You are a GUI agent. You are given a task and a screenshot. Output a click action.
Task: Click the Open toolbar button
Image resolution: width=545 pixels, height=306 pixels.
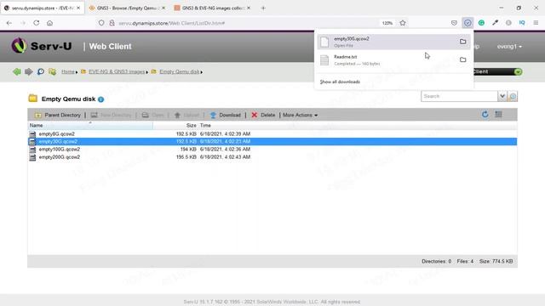pos(153,115)
